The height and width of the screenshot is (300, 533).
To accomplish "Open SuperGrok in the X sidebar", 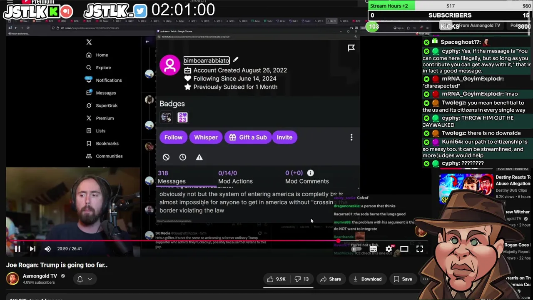I will [x=102, y=105].
